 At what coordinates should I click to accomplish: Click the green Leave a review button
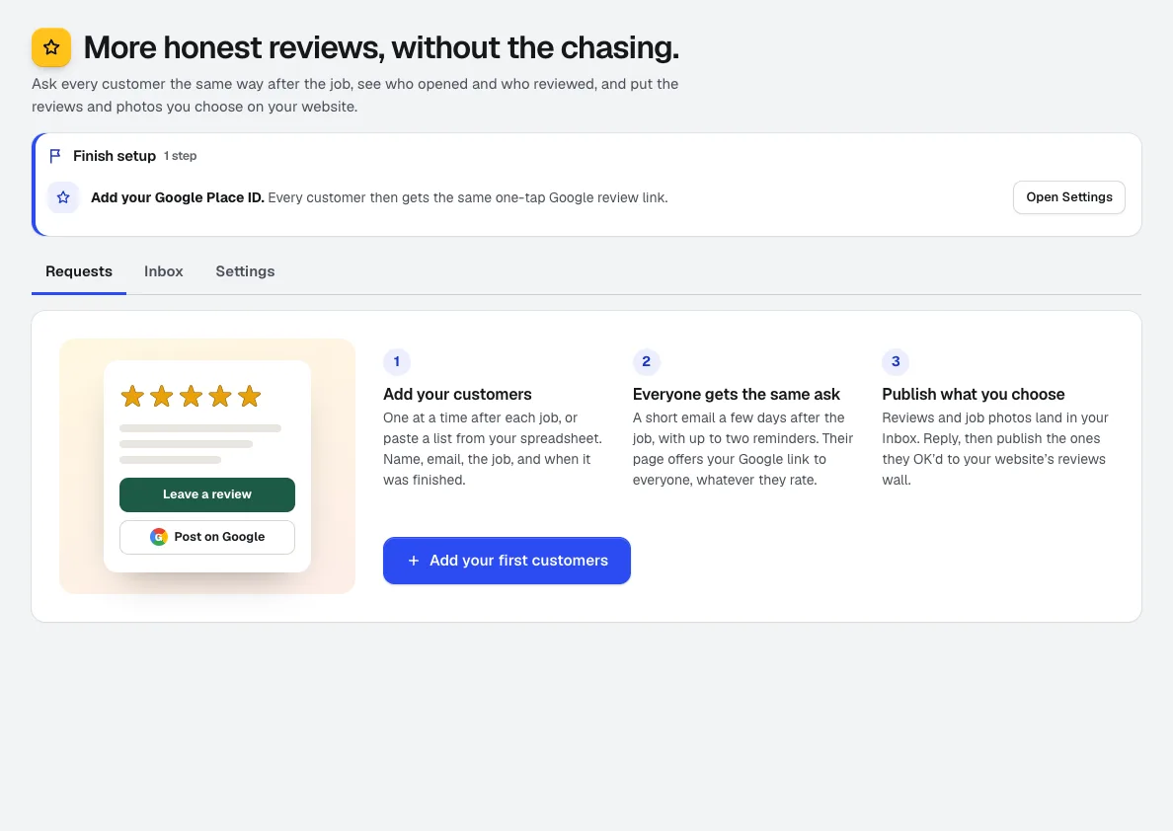[x=207, y=494]
